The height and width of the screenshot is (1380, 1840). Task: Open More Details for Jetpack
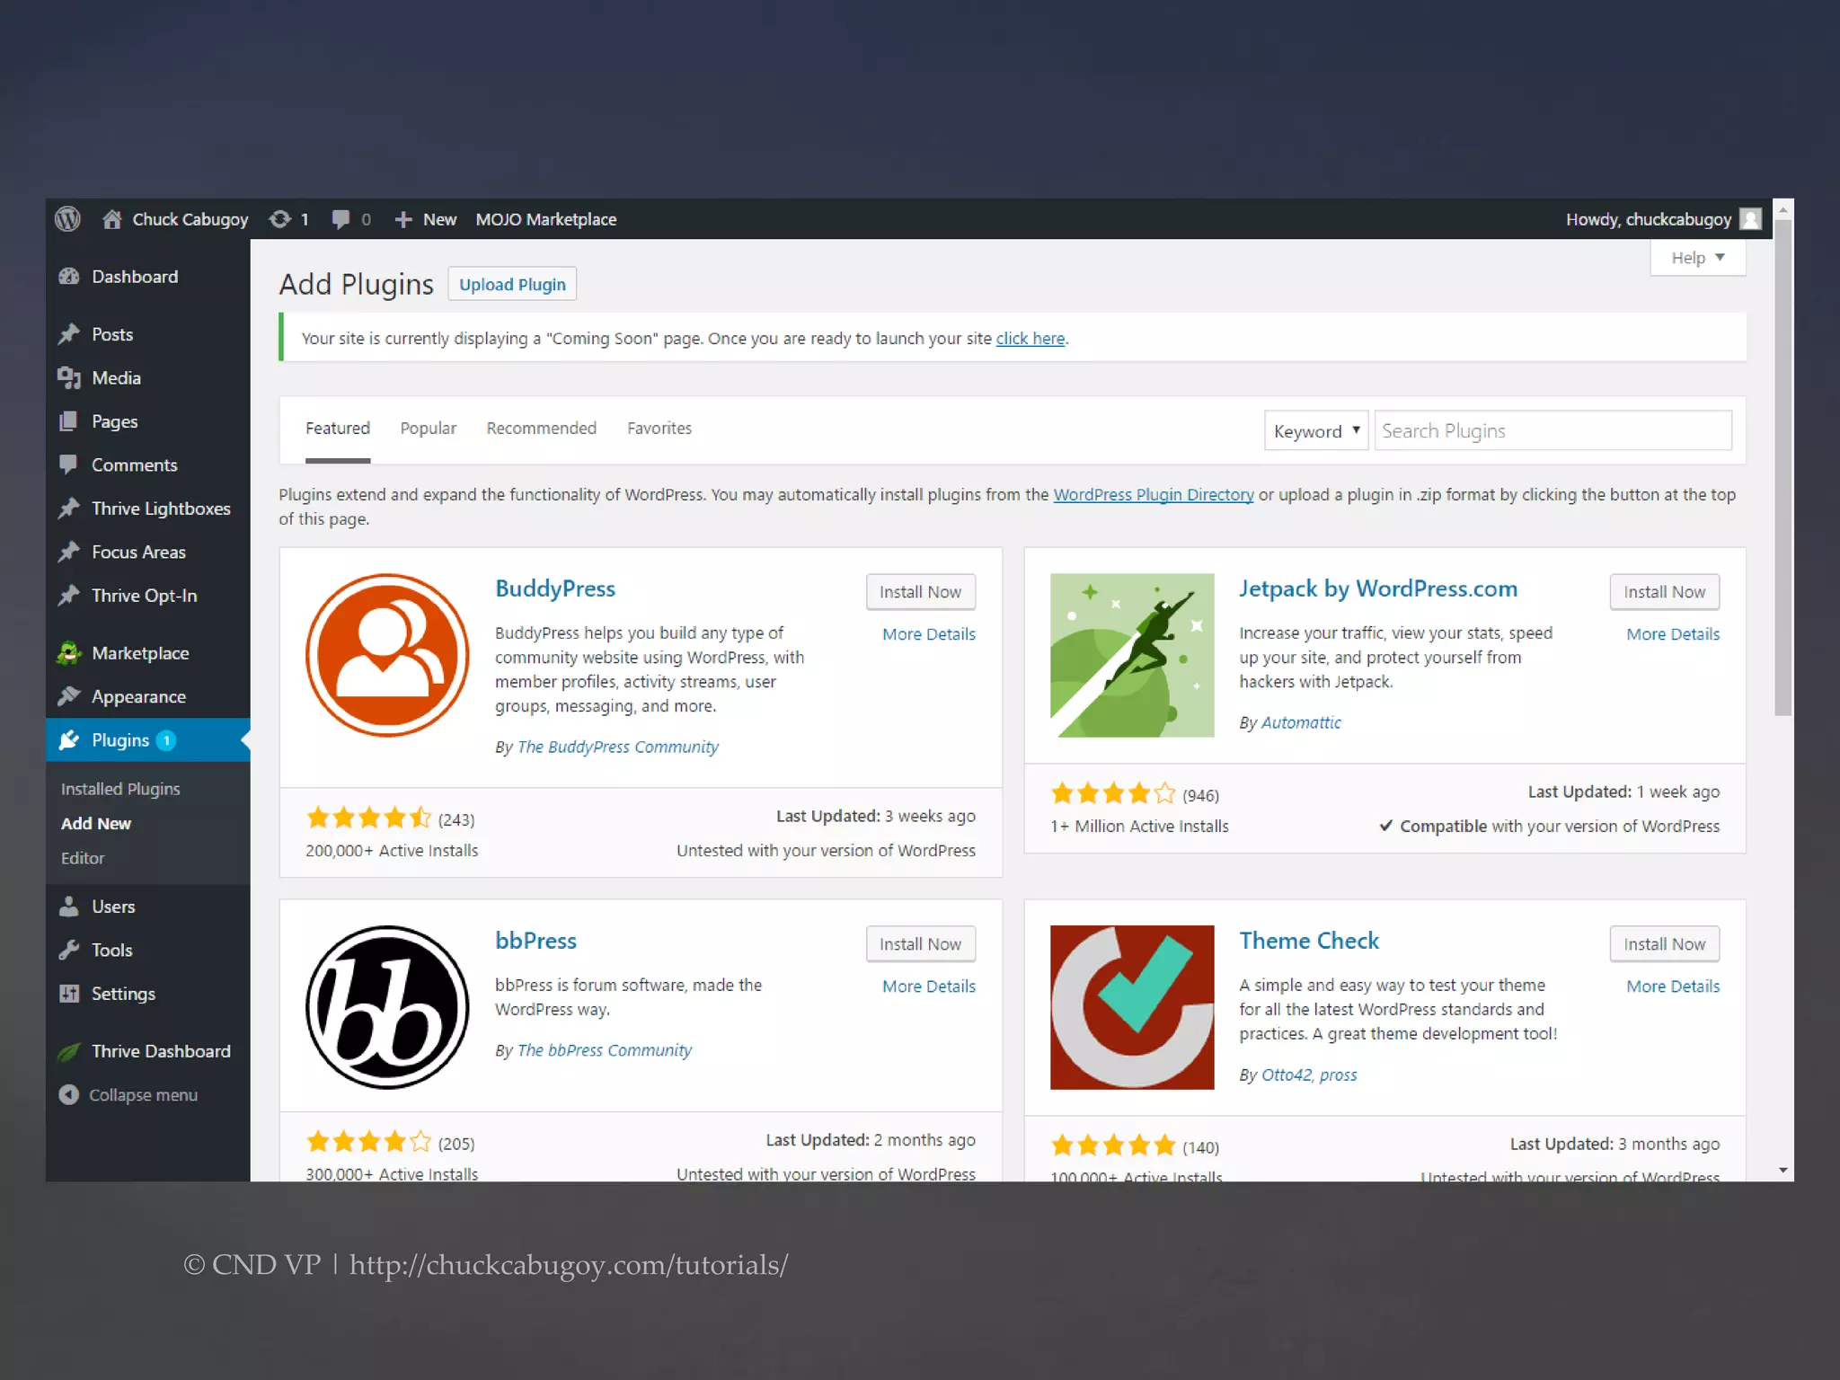1673,634
